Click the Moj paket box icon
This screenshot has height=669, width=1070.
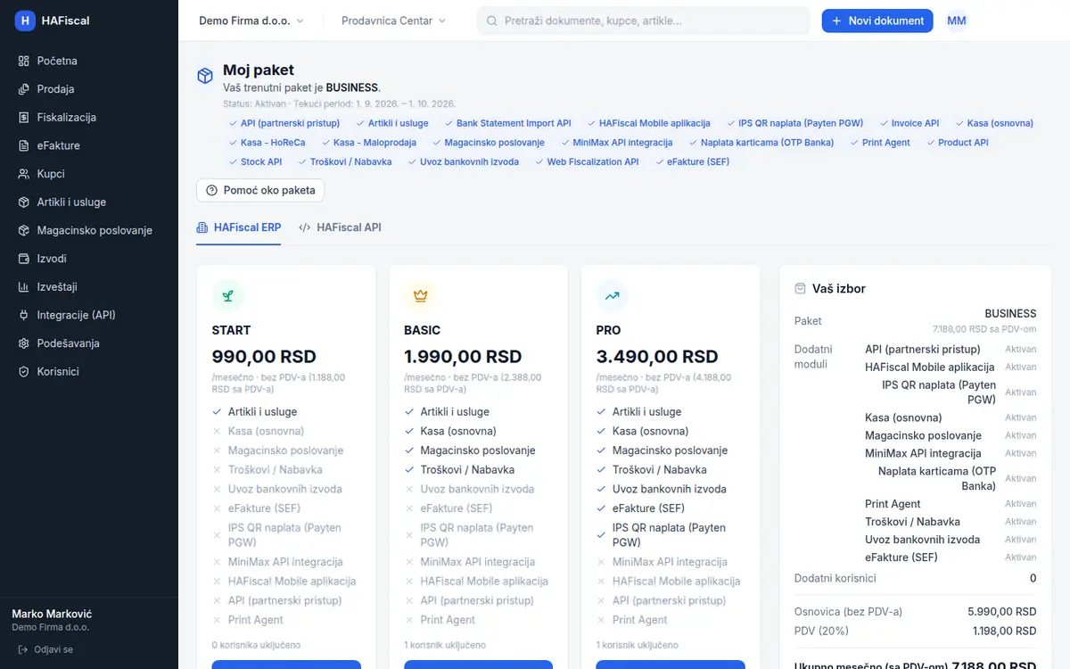pos(205,76)
